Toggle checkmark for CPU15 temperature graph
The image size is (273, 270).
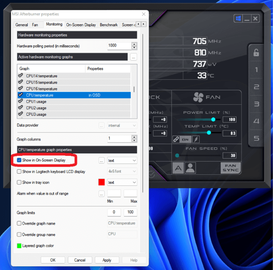pos(21,82)
